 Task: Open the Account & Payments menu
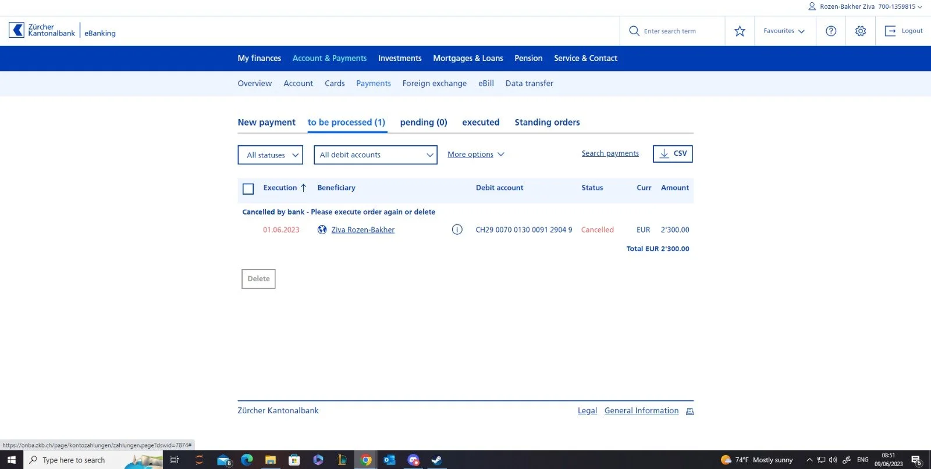point(329,58)
